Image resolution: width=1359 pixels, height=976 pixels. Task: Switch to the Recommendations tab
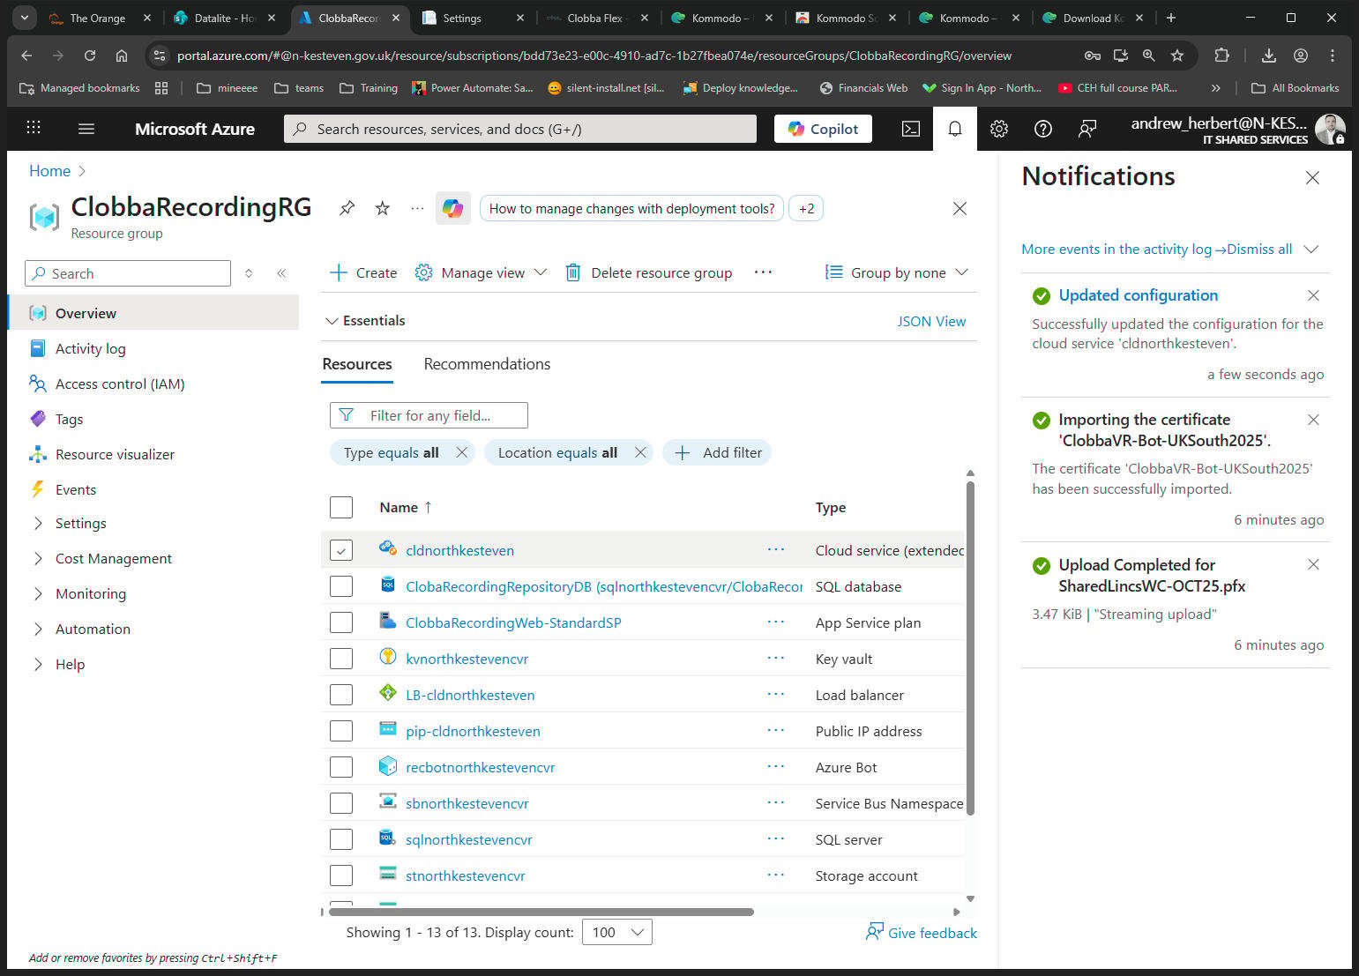(487, 364)
